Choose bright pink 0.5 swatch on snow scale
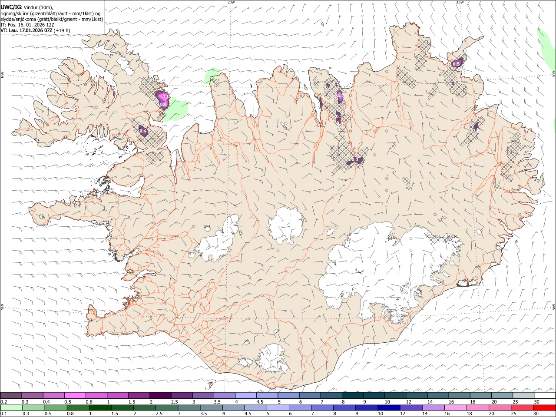Image resolution: width=556 pixels, height=417 pixels. [x=75, y=395]
